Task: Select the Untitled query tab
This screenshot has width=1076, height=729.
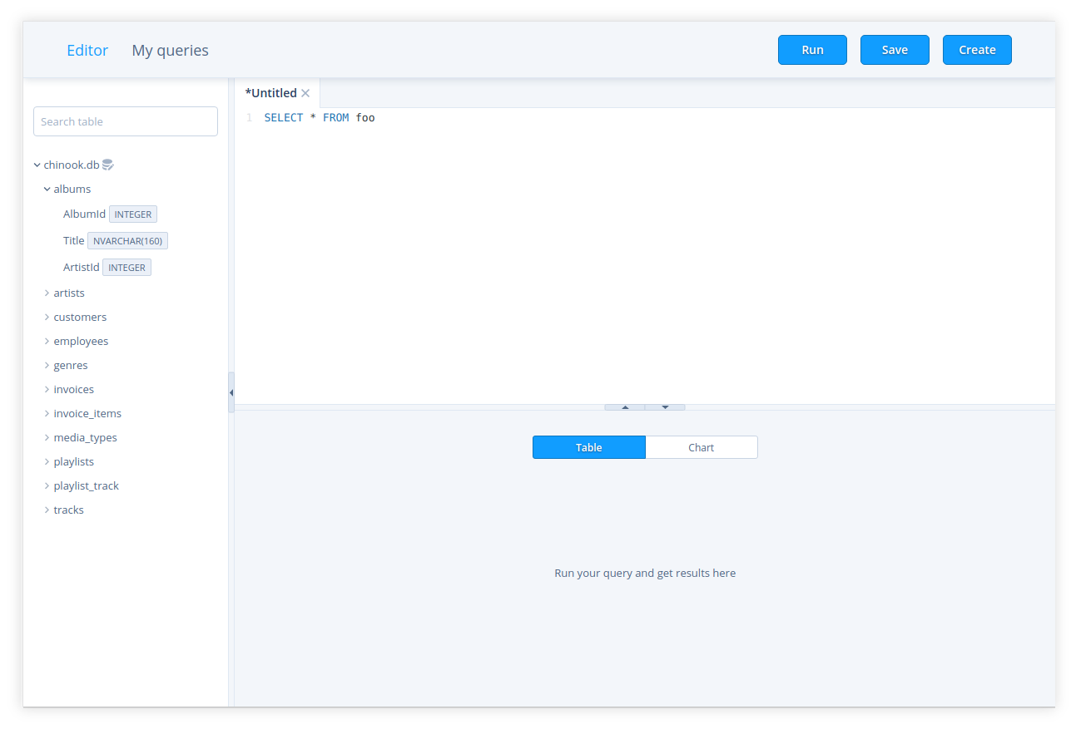Action: pyautogui.click(x=270, y=93)
